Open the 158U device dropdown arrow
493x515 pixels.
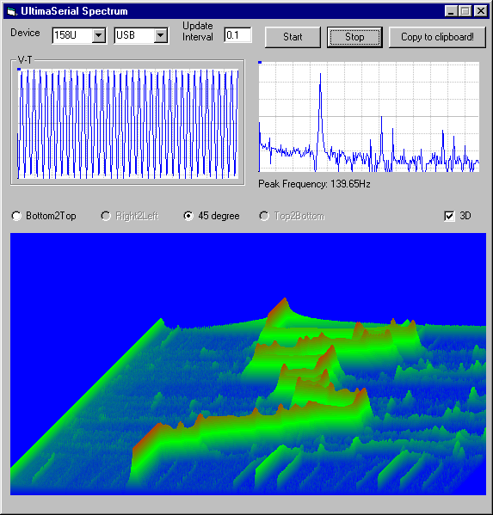99,35
